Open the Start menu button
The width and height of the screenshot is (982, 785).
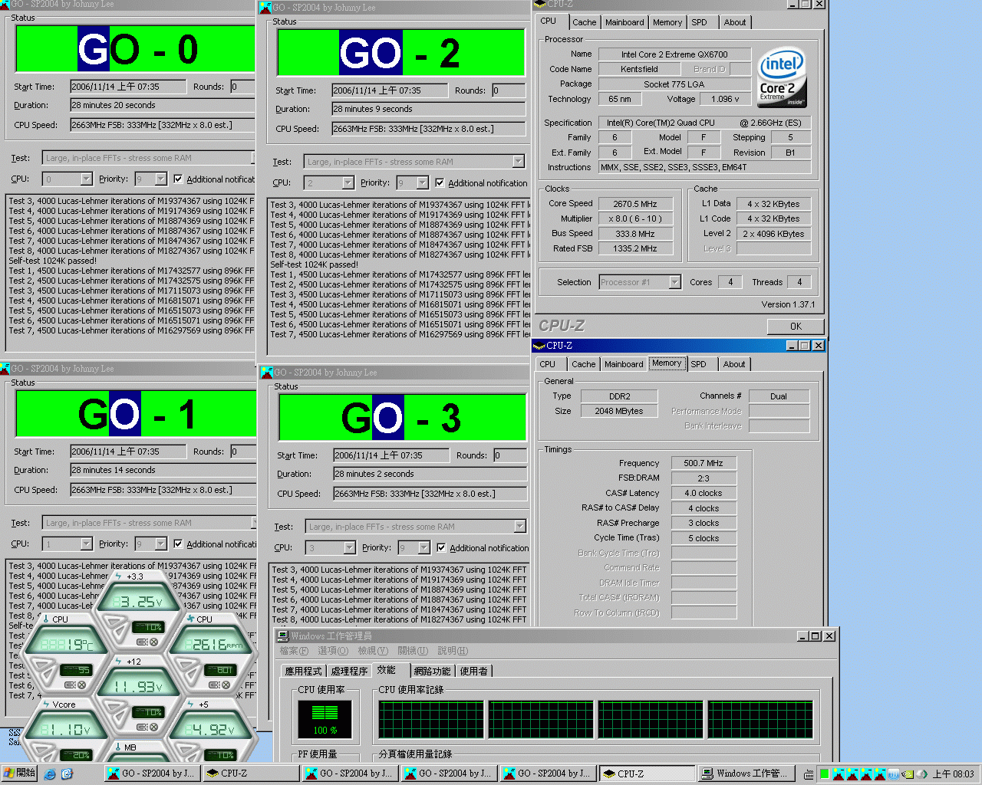point(20,774)
